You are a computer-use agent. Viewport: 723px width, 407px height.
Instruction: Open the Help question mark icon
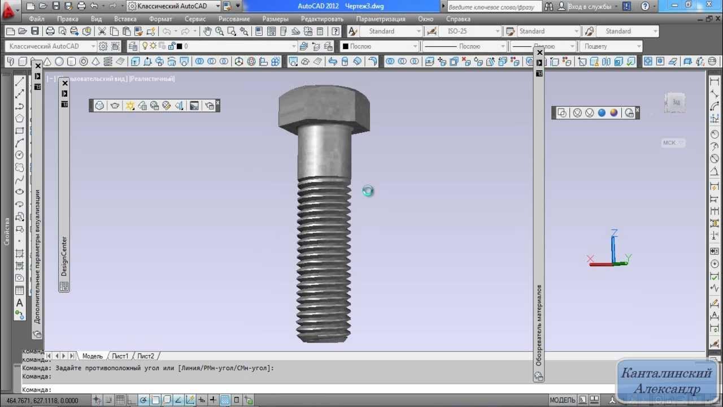pos(336,31)
